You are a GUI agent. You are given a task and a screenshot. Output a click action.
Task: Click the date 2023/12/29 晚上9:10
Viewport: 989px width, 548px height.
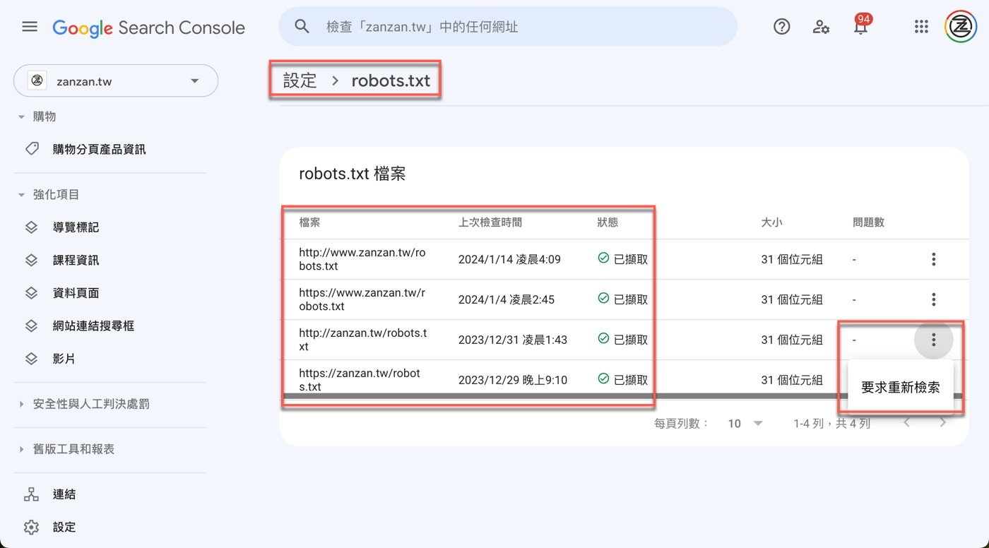pyautogui.click(x=513, y=380)
